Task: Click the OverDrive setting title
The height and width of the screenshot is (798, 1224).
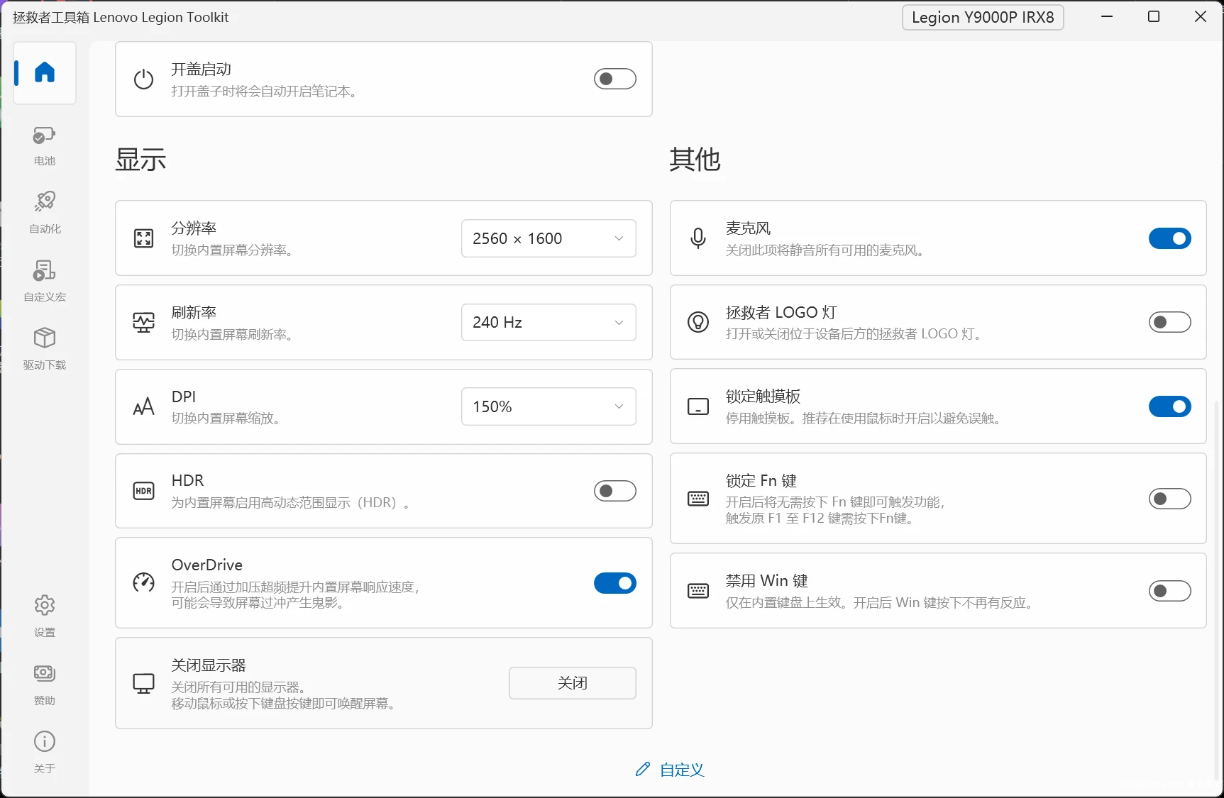Action: click(207, 565)
